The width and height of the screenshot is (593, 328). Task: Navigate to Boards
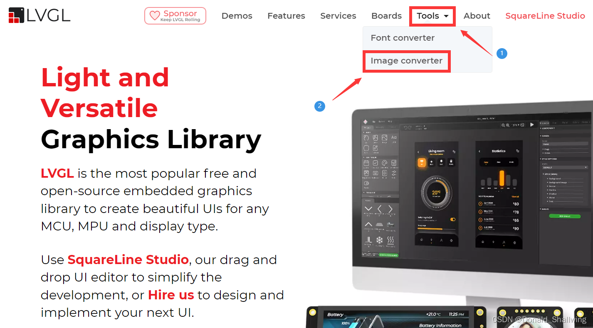point(386,16)
